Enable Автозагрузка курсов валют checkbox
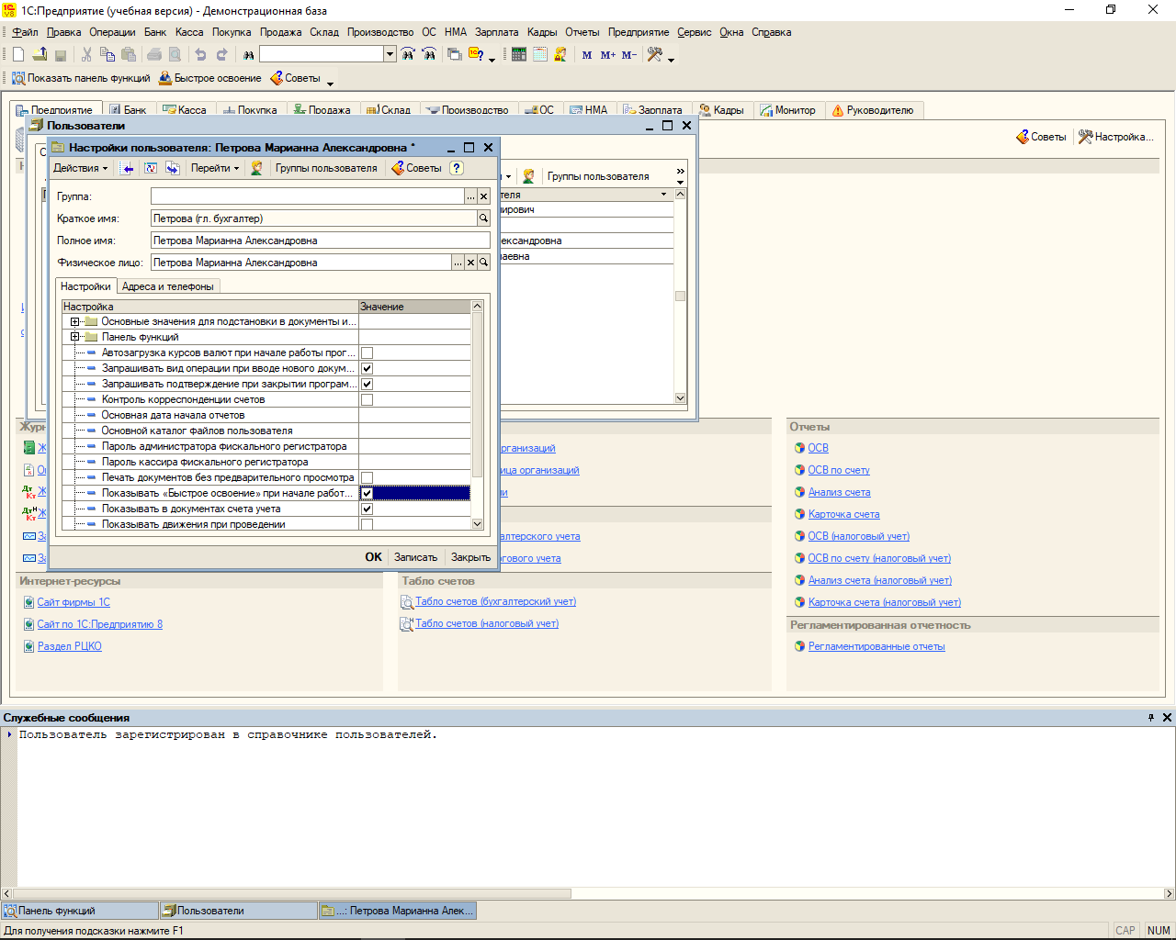The image size is (1176, 940). tap(367, 352)
